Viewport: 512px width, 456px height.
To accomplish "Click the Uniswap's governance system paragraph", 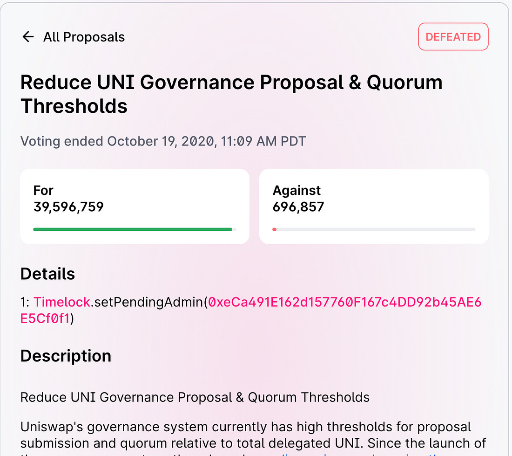I will pyautogui.click(x=253, y=438).
